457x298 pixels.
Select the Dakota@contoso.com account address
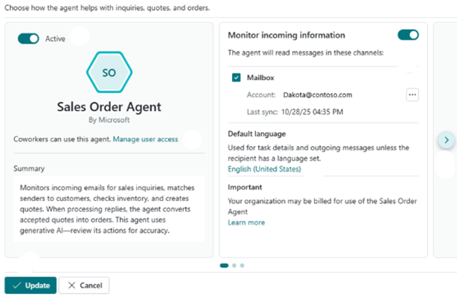click(x=317, y=95)
